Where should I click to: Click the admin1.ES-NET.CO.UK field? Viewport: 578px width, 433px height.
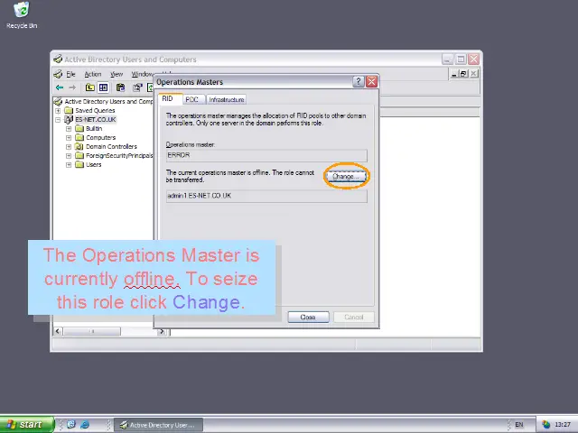pos(266,196)
